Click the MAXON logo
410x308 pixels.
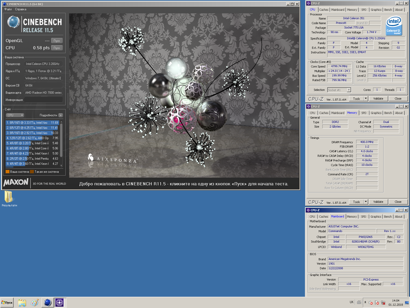[x=16, y=182]
